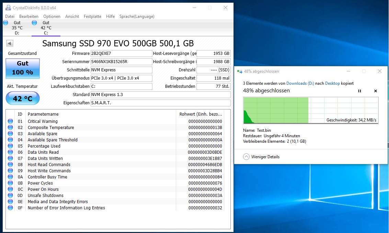This screenshot has height=233, width=389.
Task: Click the CrystalDiskInfo title bar app icon
Action: pos(8,8)
